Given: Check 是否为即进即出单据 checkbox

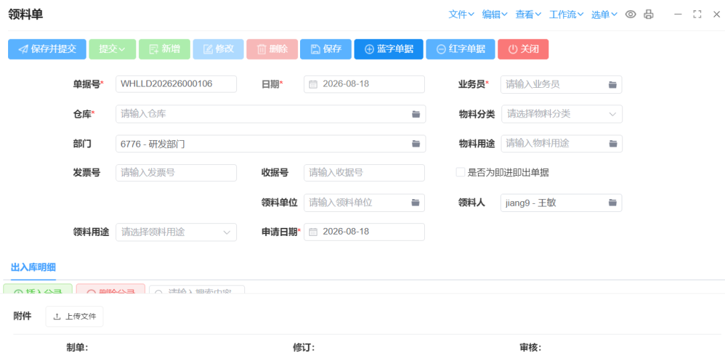Looking at the screenshot, I should [460, 173].
